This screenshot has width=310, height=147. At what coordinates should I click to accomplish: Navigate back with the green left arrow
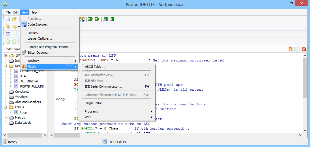8,42
